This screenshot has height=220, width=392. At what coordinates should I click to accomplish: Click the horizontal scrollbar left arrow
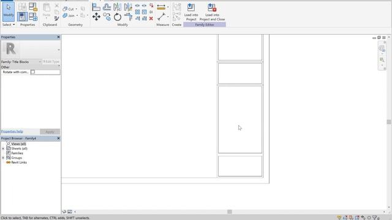coord(75,212)
